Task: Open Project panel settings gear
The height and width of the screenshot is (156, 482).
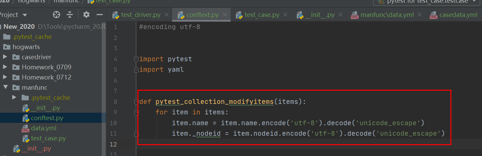Action: [x=86, y=15]
